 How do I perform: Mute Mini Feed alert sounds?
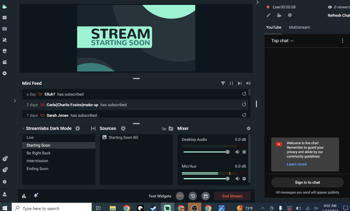tap(248, 83)
